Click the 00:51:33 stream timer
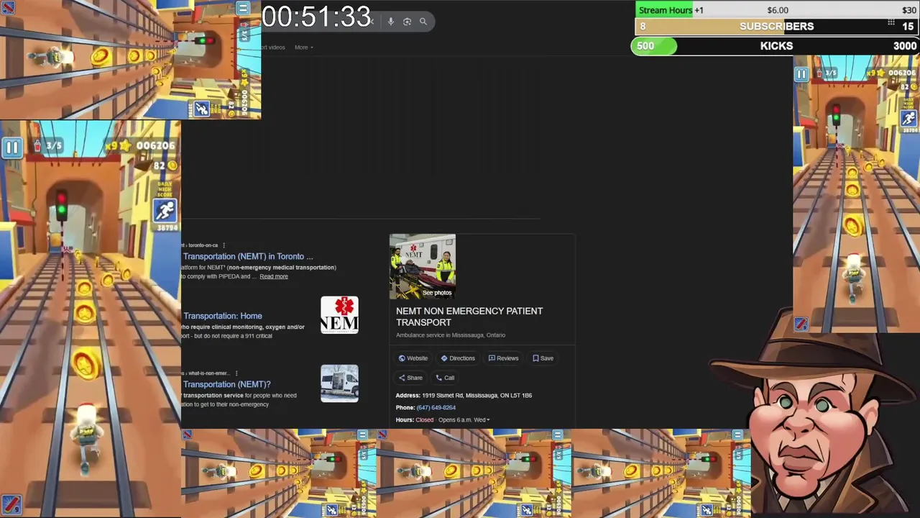Image resolution: width=920 pixels, height=518 pixels. point(316,17)
